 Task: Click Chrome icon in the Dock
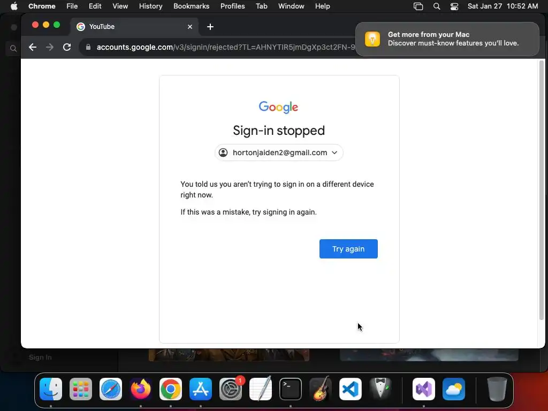pos(171,389)
